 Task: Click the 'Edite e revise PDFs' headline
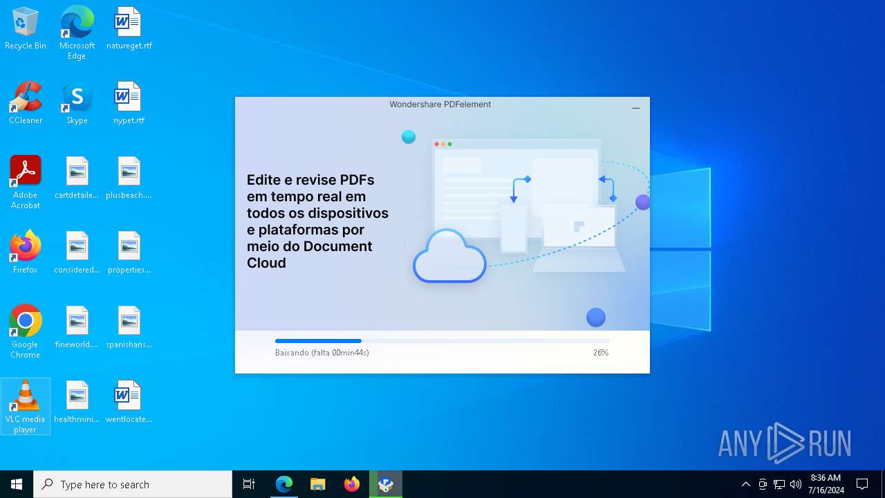click(318, 221)
